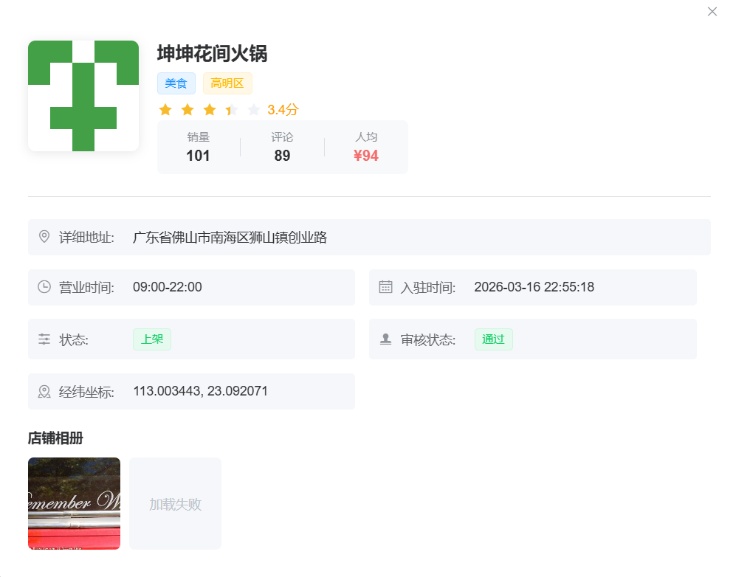Click the location pin icon beside 详细地址
The height and width of the screenshot is (577, 736).
(44, 237)
